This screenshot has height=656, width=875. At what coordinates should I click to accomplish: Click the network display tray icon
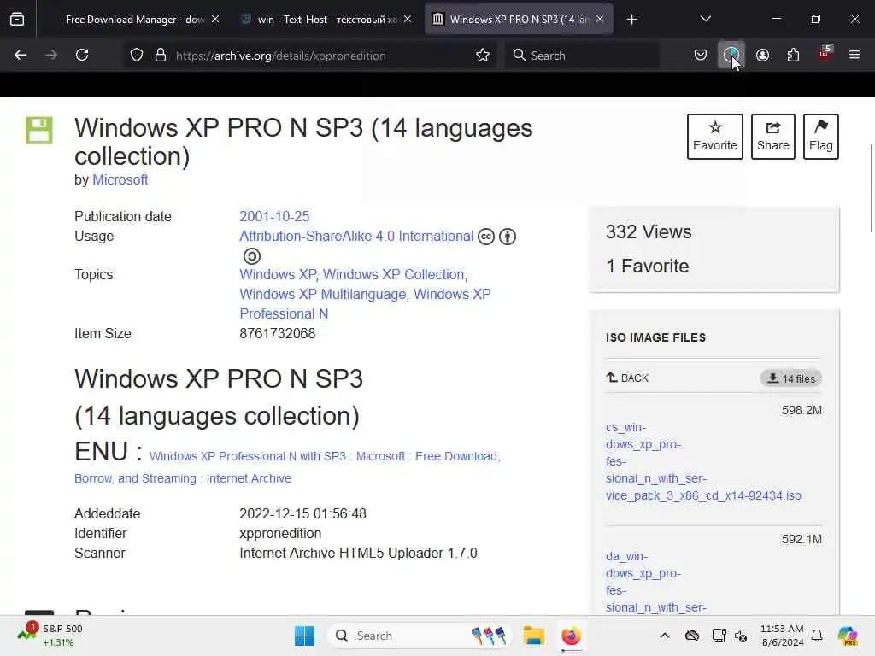tap(719, 635)
